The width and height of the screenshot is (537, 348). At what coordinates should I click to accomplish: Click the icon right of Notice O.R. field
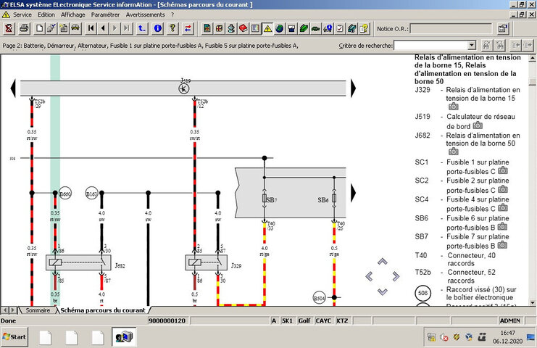tap(503, 28)
